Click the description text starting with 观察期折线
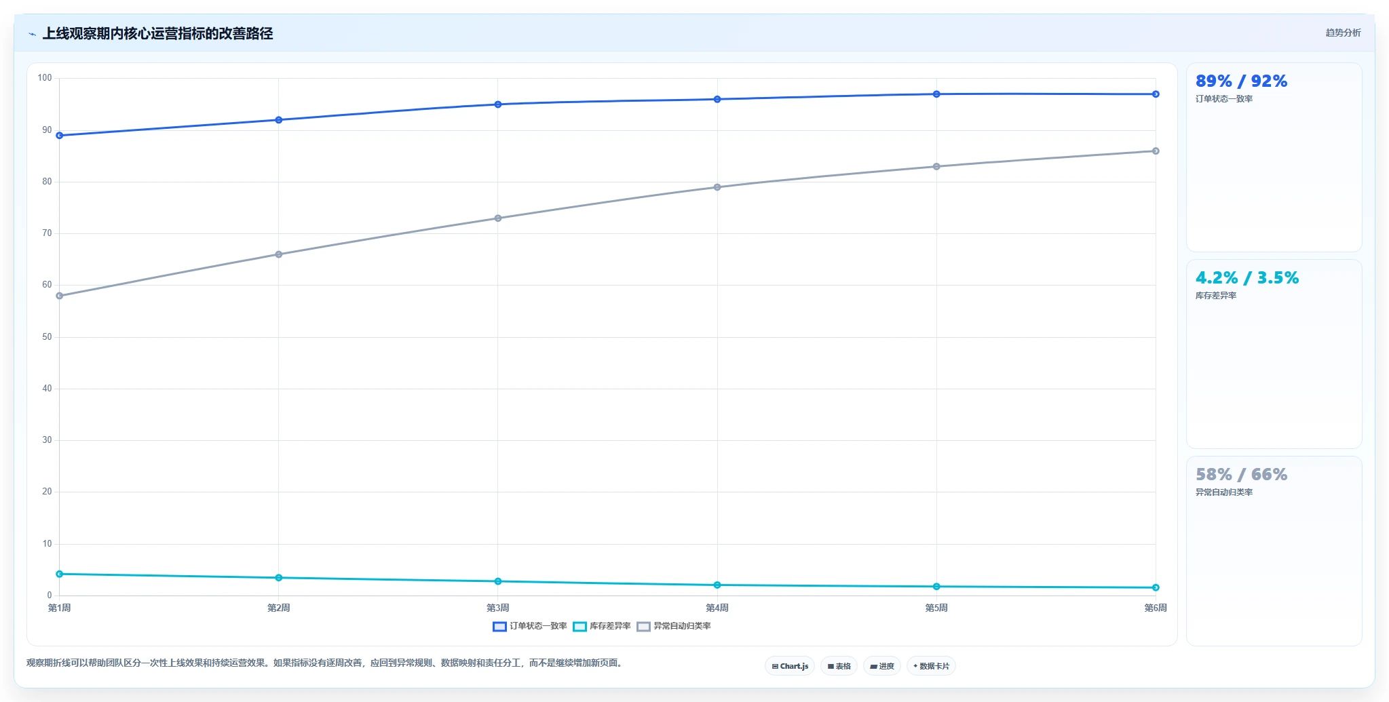This screenshot has width=1389, height=702. (324, 663)
